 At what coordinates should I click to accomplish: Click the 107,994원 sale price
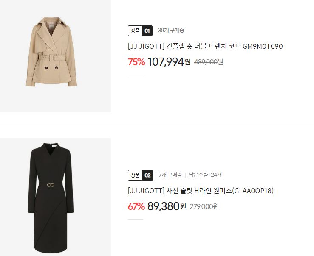[169, 62]
